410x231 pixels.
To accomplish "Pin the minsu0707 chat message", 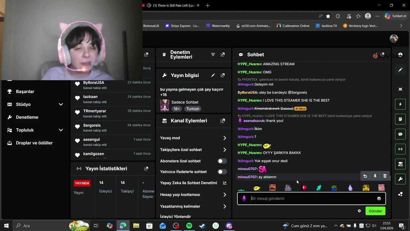I will (x=375, y=176).
